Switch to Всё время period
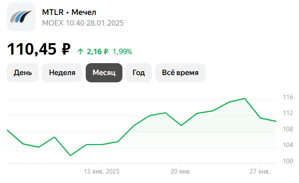Screen dimensions: 299x183 click(x=180, y=73)
